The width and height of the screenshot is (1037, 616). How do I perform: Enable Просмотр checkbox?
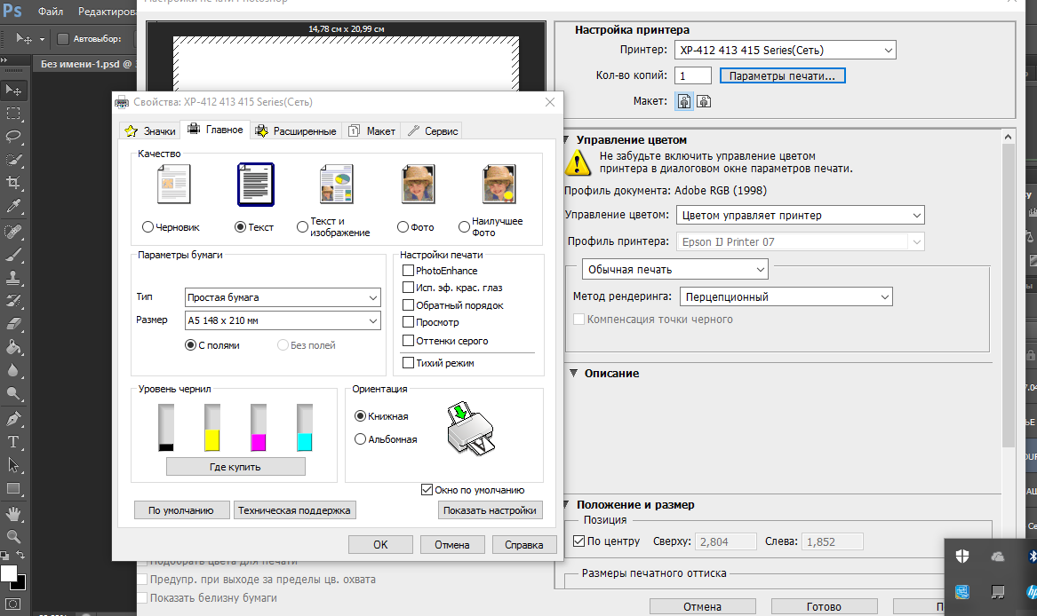point(408,322)
